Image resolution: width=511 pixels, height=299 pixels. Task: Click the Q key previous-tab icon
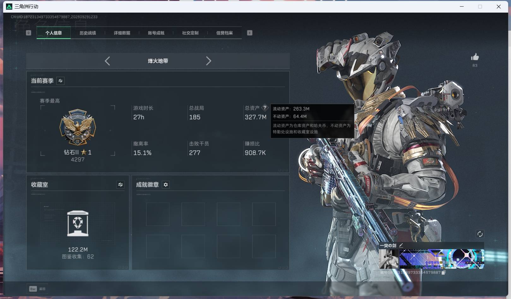(x=28, y=33)
